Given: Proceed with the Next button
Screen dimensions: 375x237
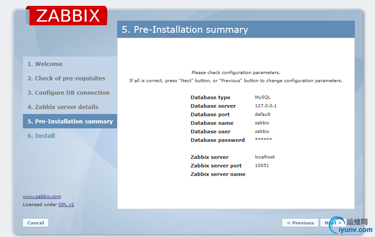Looking at the screenshot, I should tap(333, 223).
